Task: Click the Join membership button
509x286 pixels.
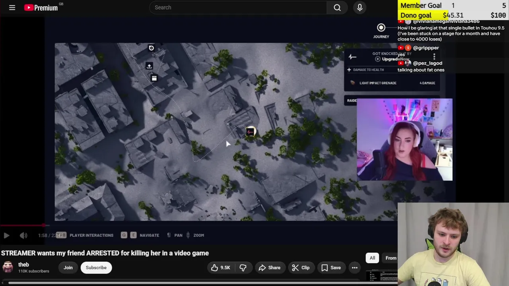Action: click(x=68, y=268)
